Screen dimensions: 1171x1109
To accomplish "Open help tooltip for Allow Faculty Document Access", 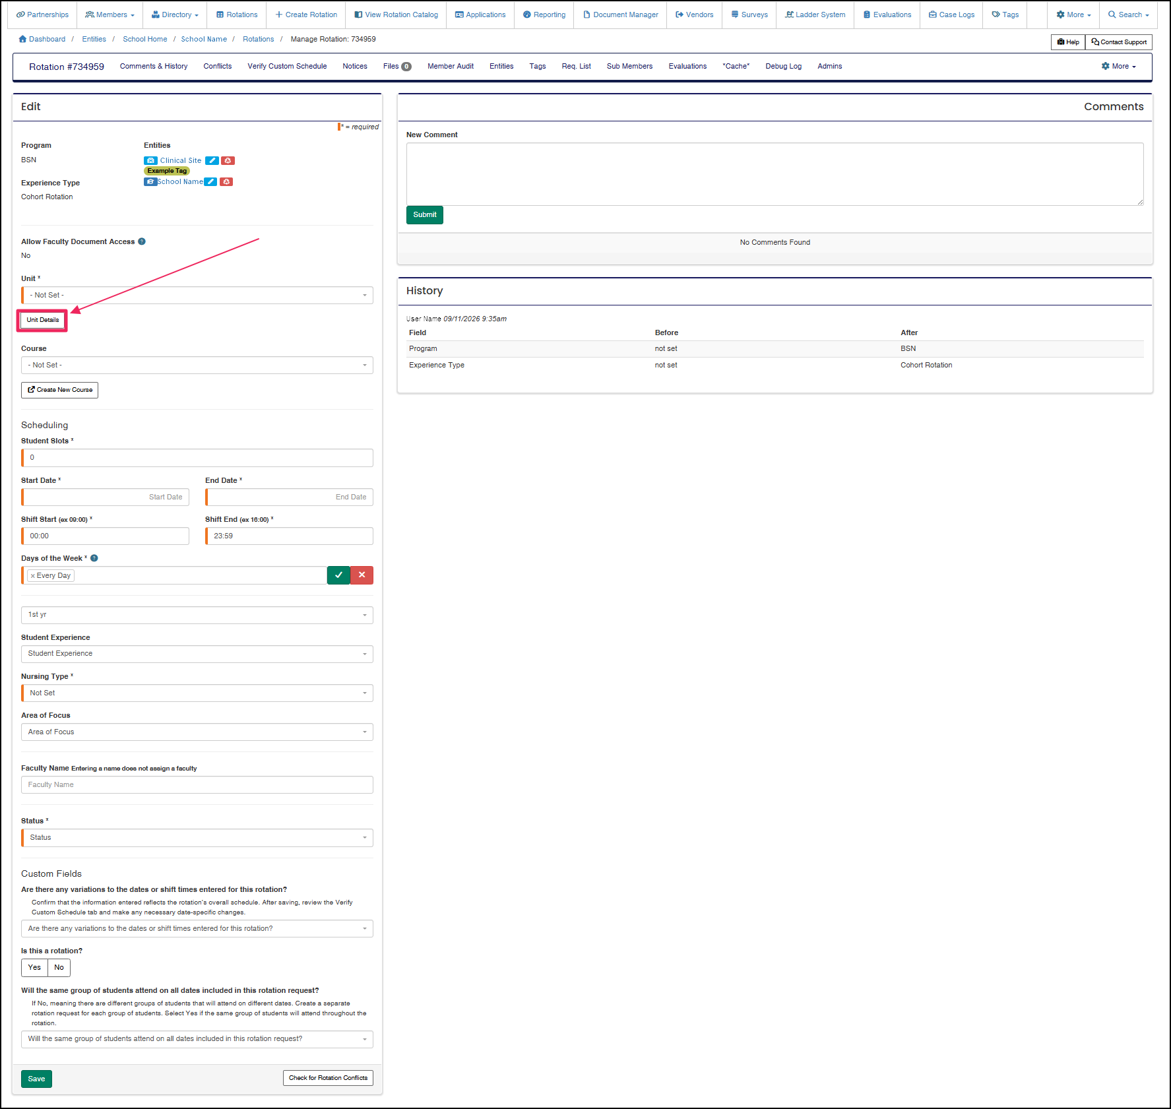I will click(x=142, y=241).
